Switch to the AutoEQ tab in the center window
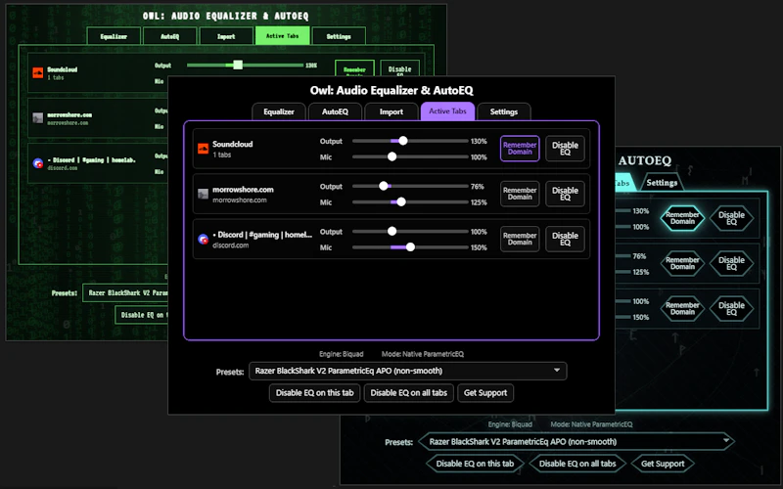This screenshot has height=489, width=783. point(335,111)
